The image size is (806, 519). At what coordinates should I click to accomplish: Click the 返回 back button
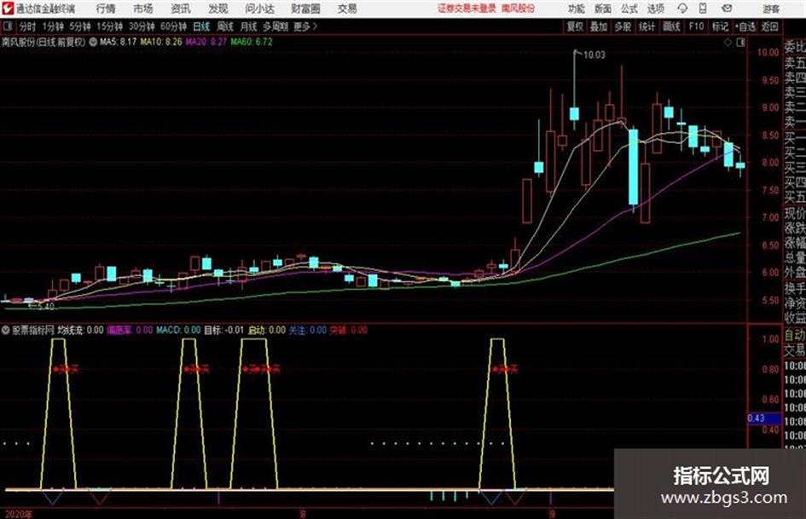(x=769, y=26)
